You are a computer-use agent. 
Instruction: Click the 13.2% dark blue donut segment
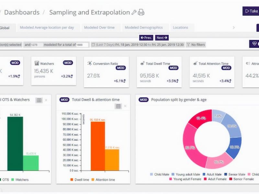(234, 147)
